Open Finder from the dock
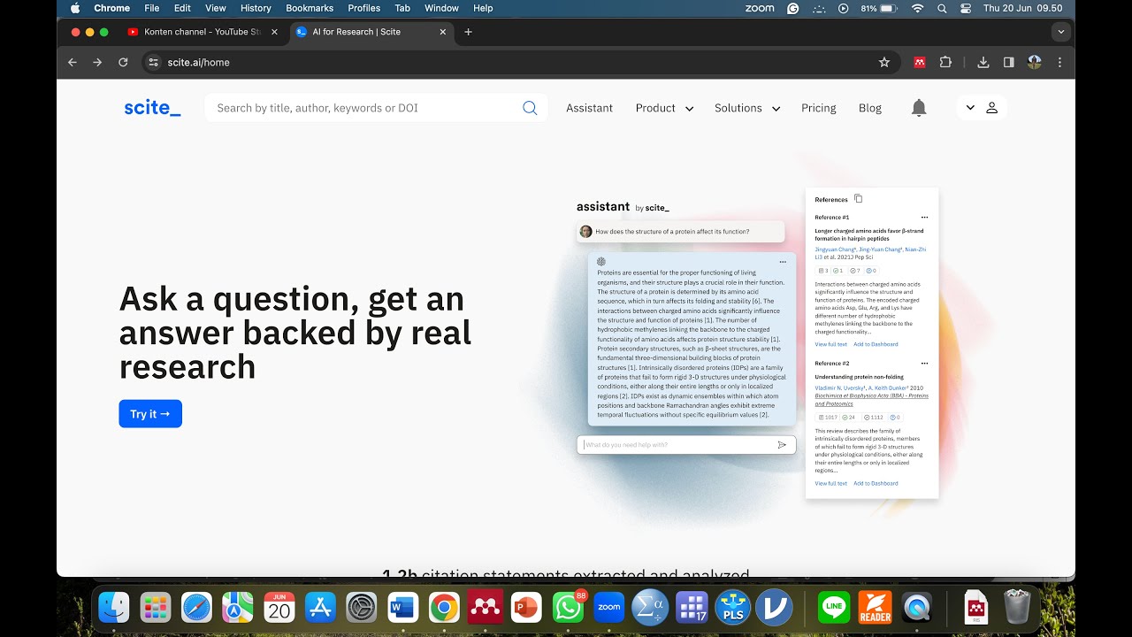 coord(114,607)
